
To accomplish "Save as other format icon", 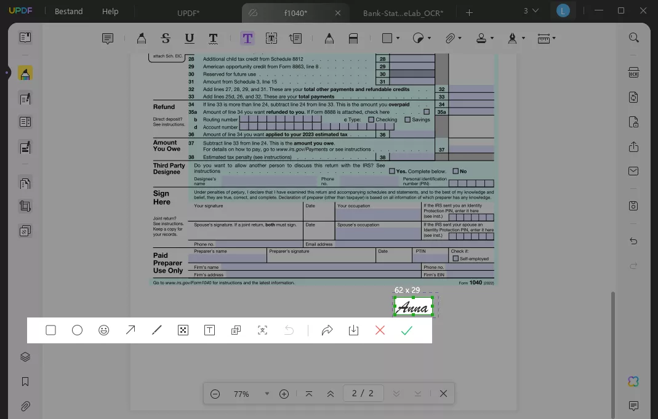I will [633, 206].
